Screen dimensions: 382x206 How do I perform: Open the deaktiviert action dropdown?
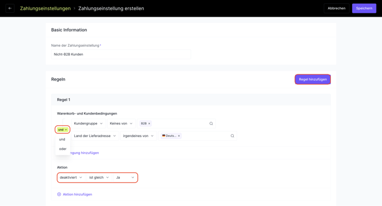coord(71,178)
